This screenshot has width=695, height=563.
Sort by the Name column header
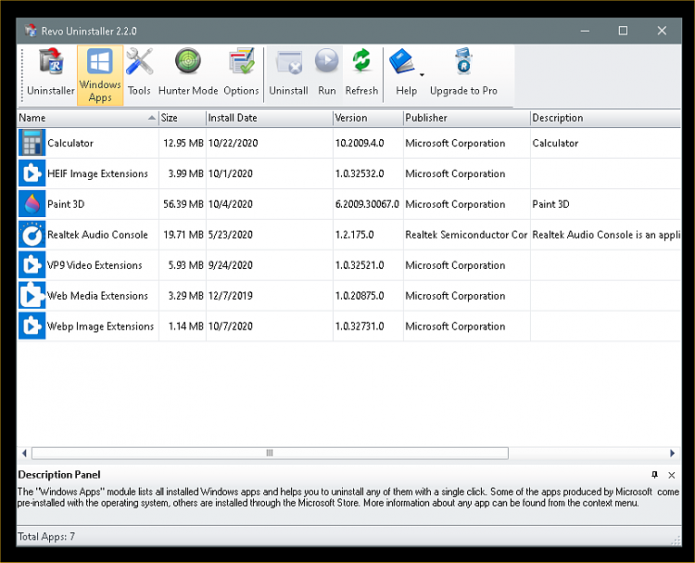point(88,118)
